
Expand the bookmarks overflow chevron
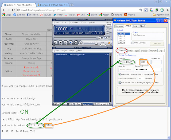(x=150, y=14)
